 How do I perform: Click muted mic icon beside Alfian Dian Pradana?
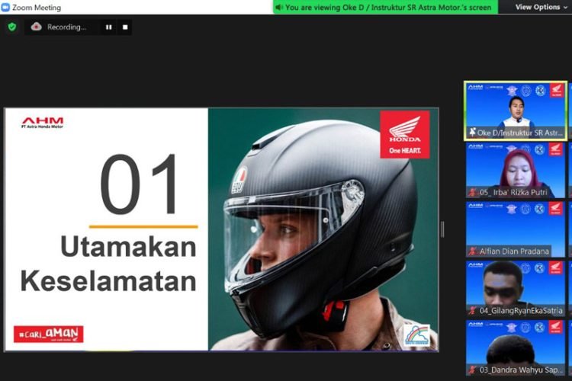(x=473, y=251)
